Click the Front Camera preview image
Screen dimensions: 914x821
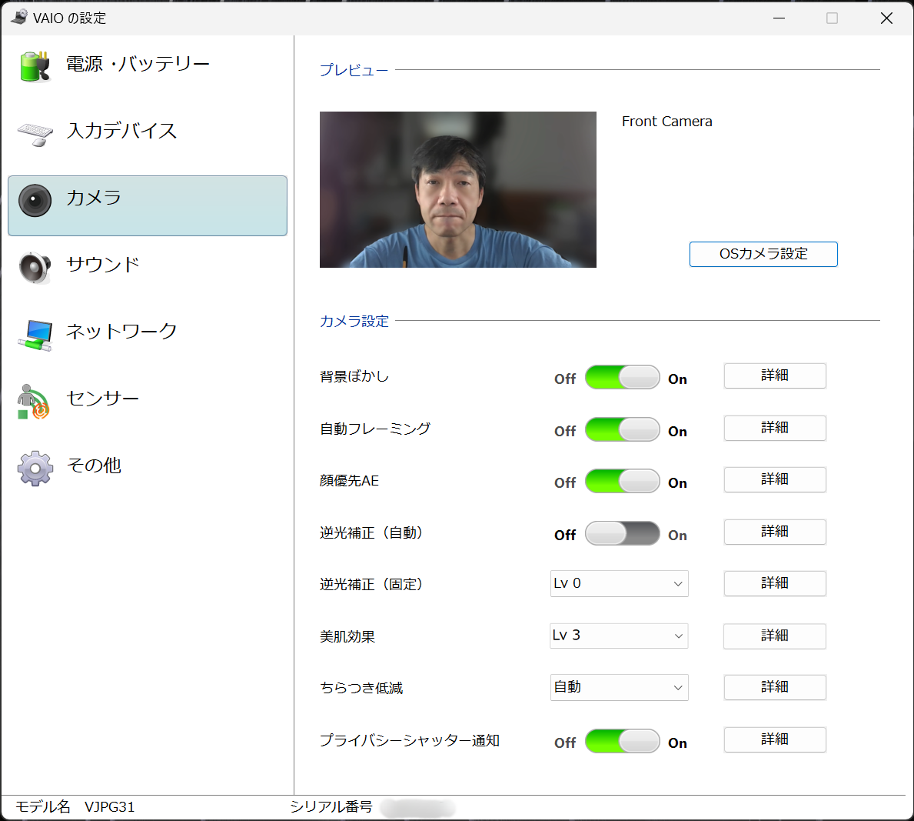pyautogui.click(x=457, y=189)
